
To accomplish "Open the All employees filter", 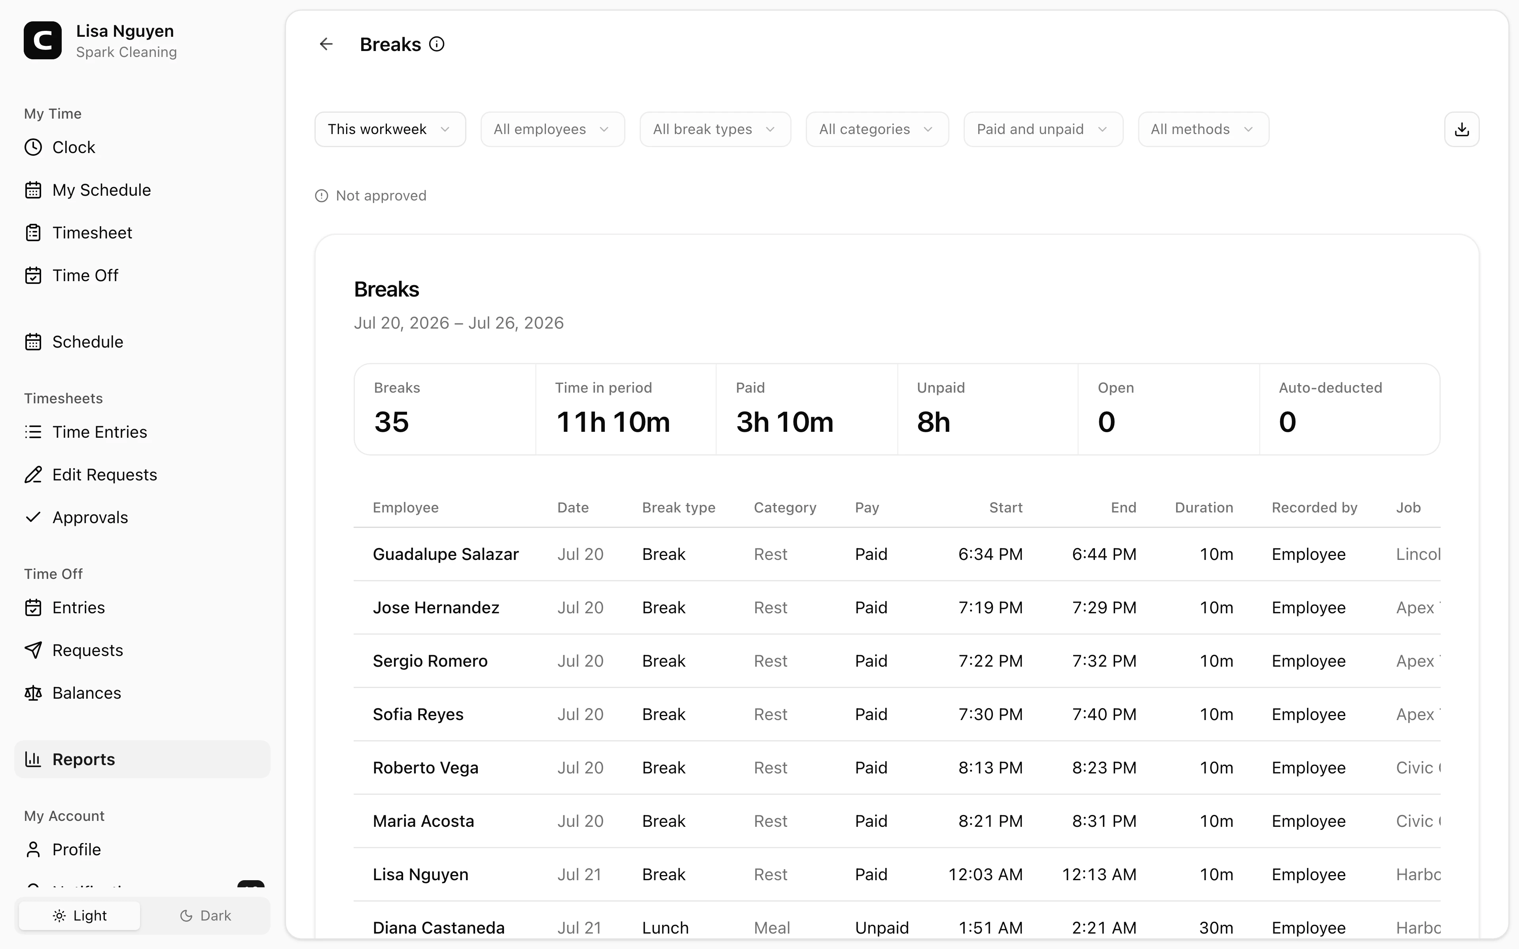I will pyautogui.click(x=553, y=130).
